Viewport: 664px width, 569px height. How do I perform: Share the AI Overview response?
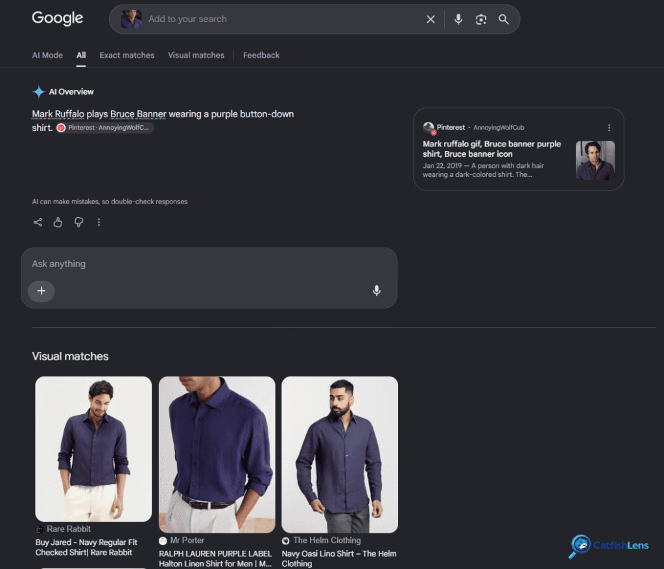point(38,222)
